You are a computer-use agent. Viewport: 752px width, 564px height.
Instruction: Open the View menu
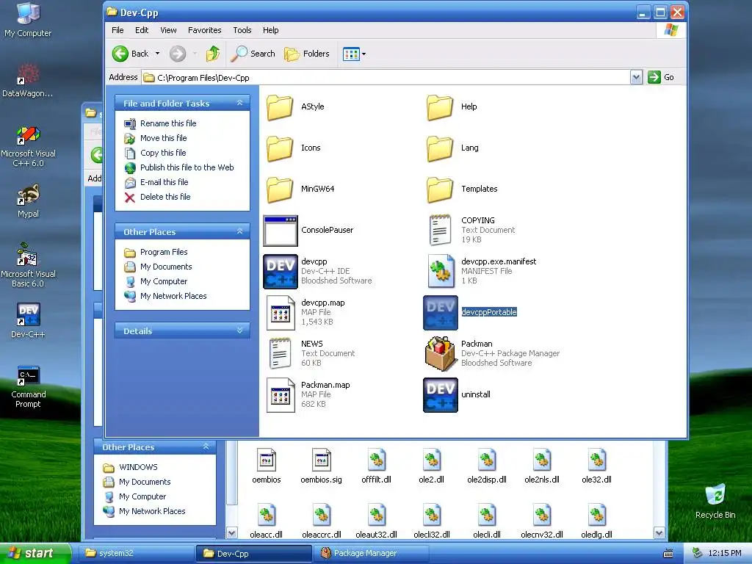[168, 30]
